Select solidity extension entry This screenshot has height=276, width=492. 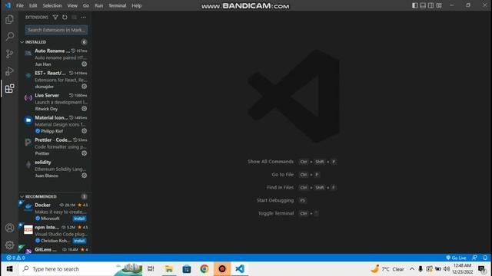pos(55,169)
